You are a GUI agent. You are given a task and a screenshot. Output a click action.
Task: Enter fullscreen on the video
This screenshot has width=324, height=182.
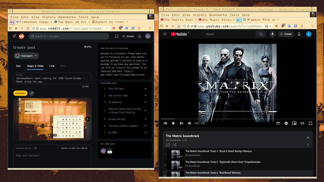[x=310, y=123]
